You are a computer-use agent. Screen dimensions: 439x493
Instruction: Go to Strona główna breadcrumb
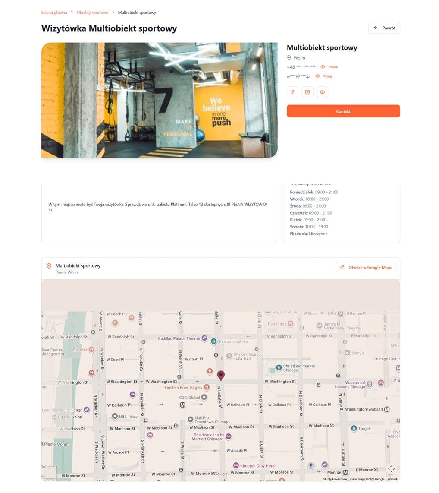[54, 13]
